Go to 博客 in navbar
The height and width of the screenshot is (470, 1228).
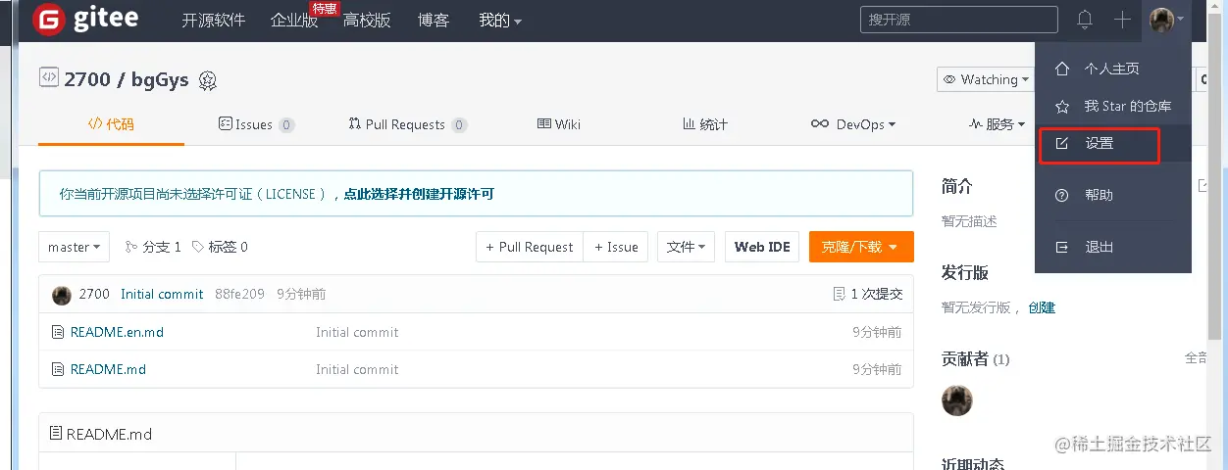click(x=434, y=21)
